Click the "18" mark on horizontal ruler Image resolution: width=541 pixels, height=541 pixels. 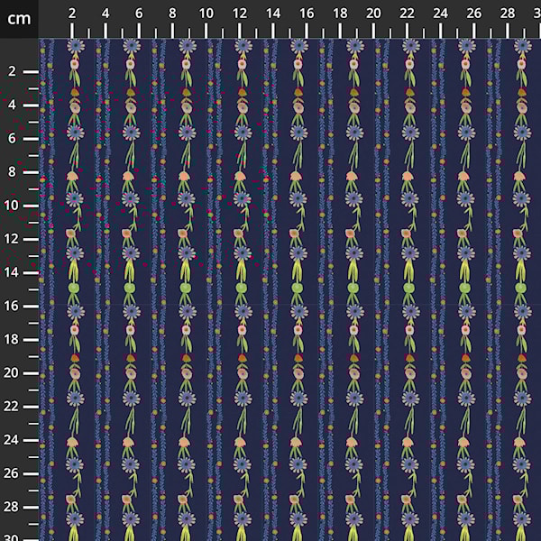tap(340, 14)
